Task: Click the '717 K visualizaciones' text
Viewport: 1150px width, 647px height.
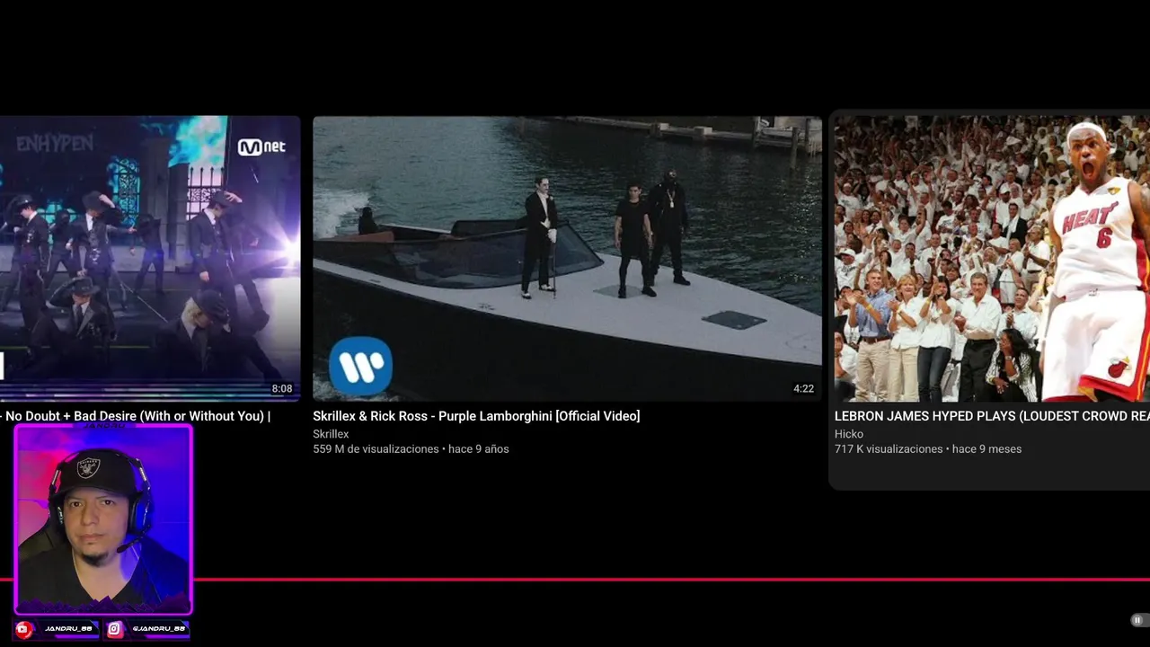Action: click(x=889, y=449)
